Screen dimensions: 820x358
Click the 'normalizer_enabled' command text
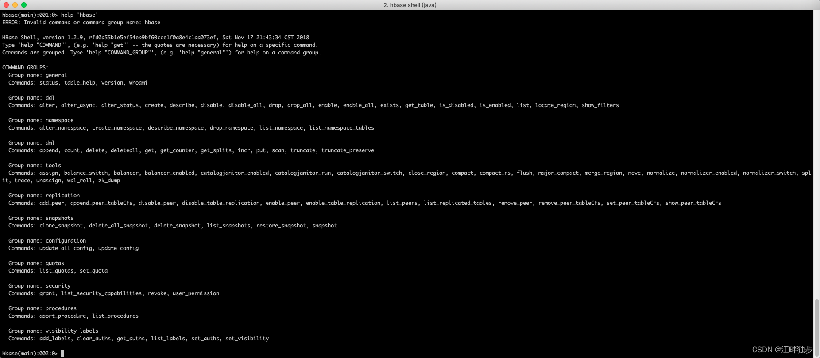709,173
